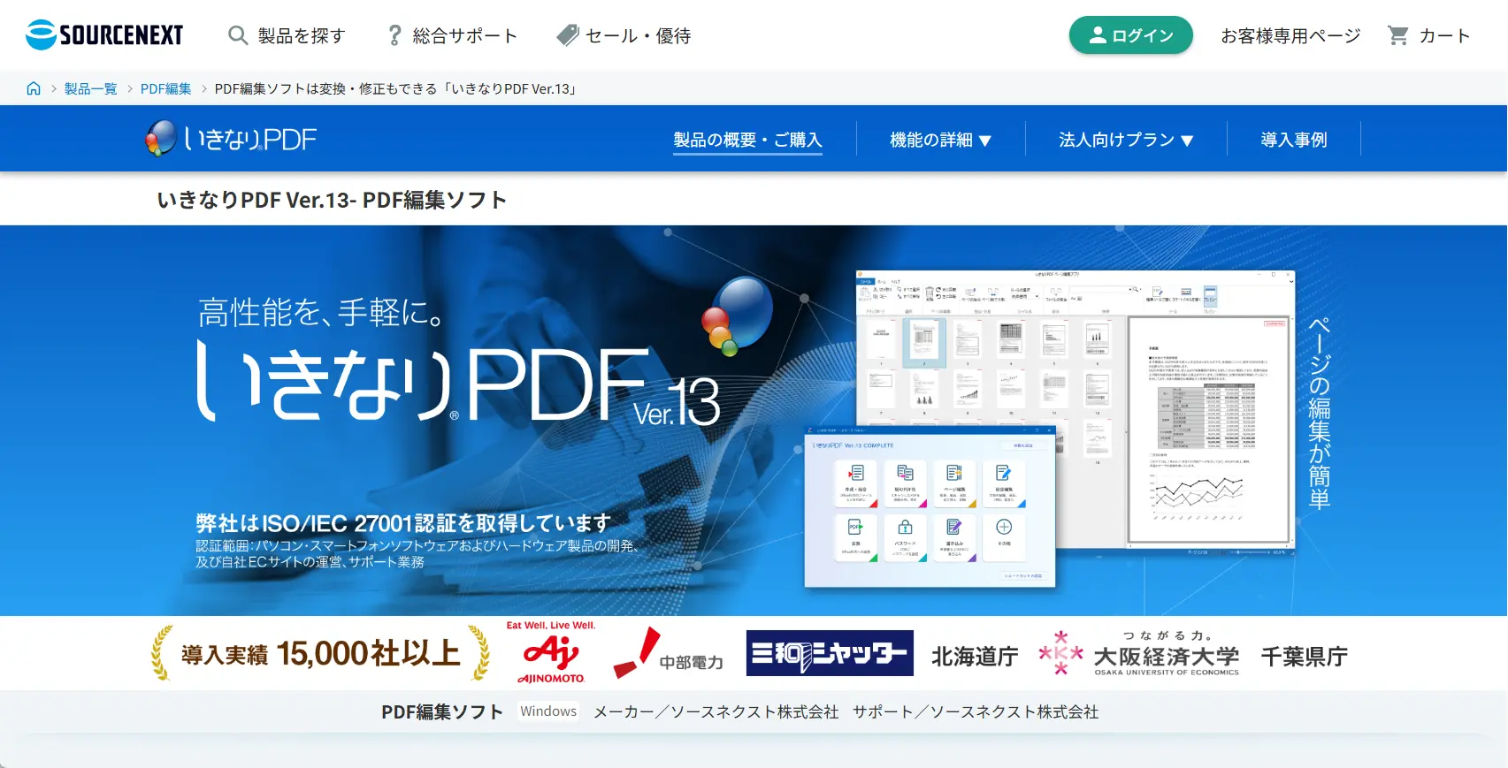Click the 大阪経済大学 logo
This screenshot has width=1508, height=768.
pyautogui.click(x=1140, y=655)
